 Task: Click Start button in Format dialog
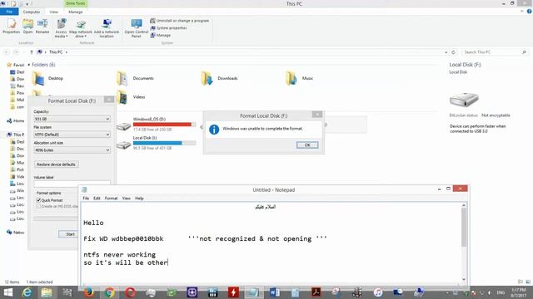pyautogui.click(x=70, y=234)
